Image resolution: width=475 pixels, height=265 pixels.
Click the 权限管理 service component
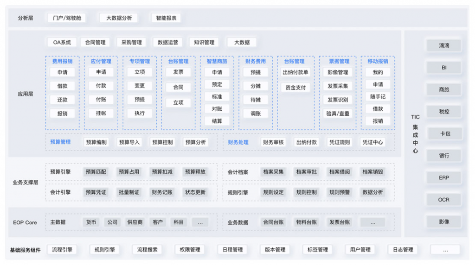[190, 250]
